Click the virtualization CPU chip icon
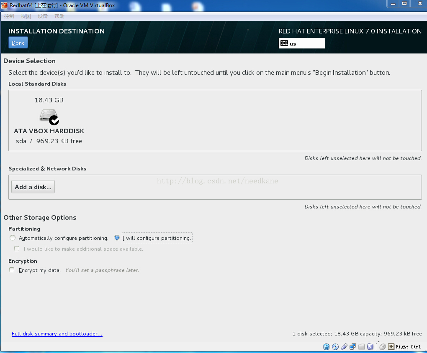427x353 pixels. (x=370, y=347)
